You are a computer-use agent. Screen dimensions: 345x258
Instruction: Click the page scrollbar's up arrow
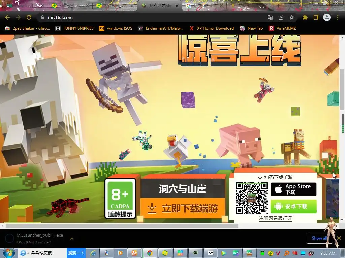point(342,38)
